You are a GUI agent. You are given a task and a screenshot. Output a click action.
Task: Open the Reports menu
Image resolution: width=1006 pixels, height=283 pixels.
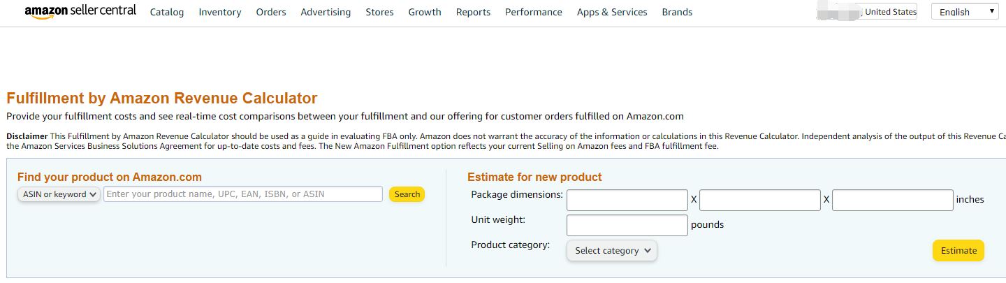point(473,12)
